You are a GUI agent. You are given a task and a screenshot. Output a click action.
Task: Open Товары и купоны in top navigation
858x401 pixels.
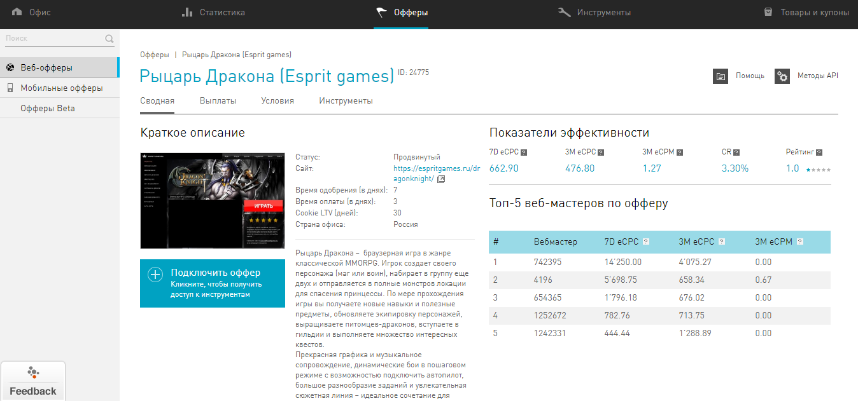[x=806, y=13]
